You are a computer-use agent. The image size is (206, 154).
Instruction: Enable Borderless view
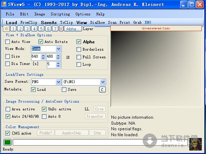coord(79,49)
